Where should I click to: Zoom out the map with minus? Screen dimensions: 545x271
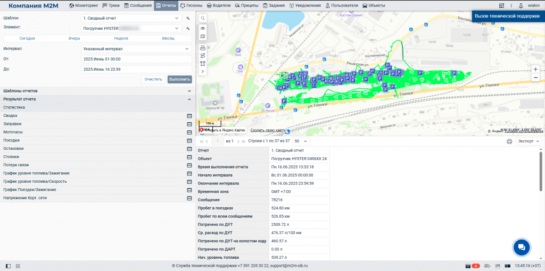pyautogui.click(x=535, y=78)
